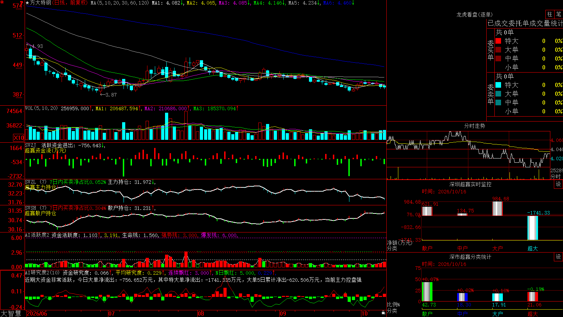
Task: Click the teal 中单 sell-order swatch
Action: click(x=498, y=102)
